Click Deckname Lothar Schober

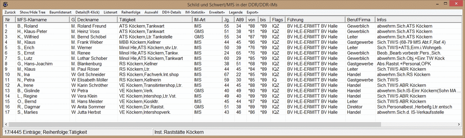[x=92, y=58]
